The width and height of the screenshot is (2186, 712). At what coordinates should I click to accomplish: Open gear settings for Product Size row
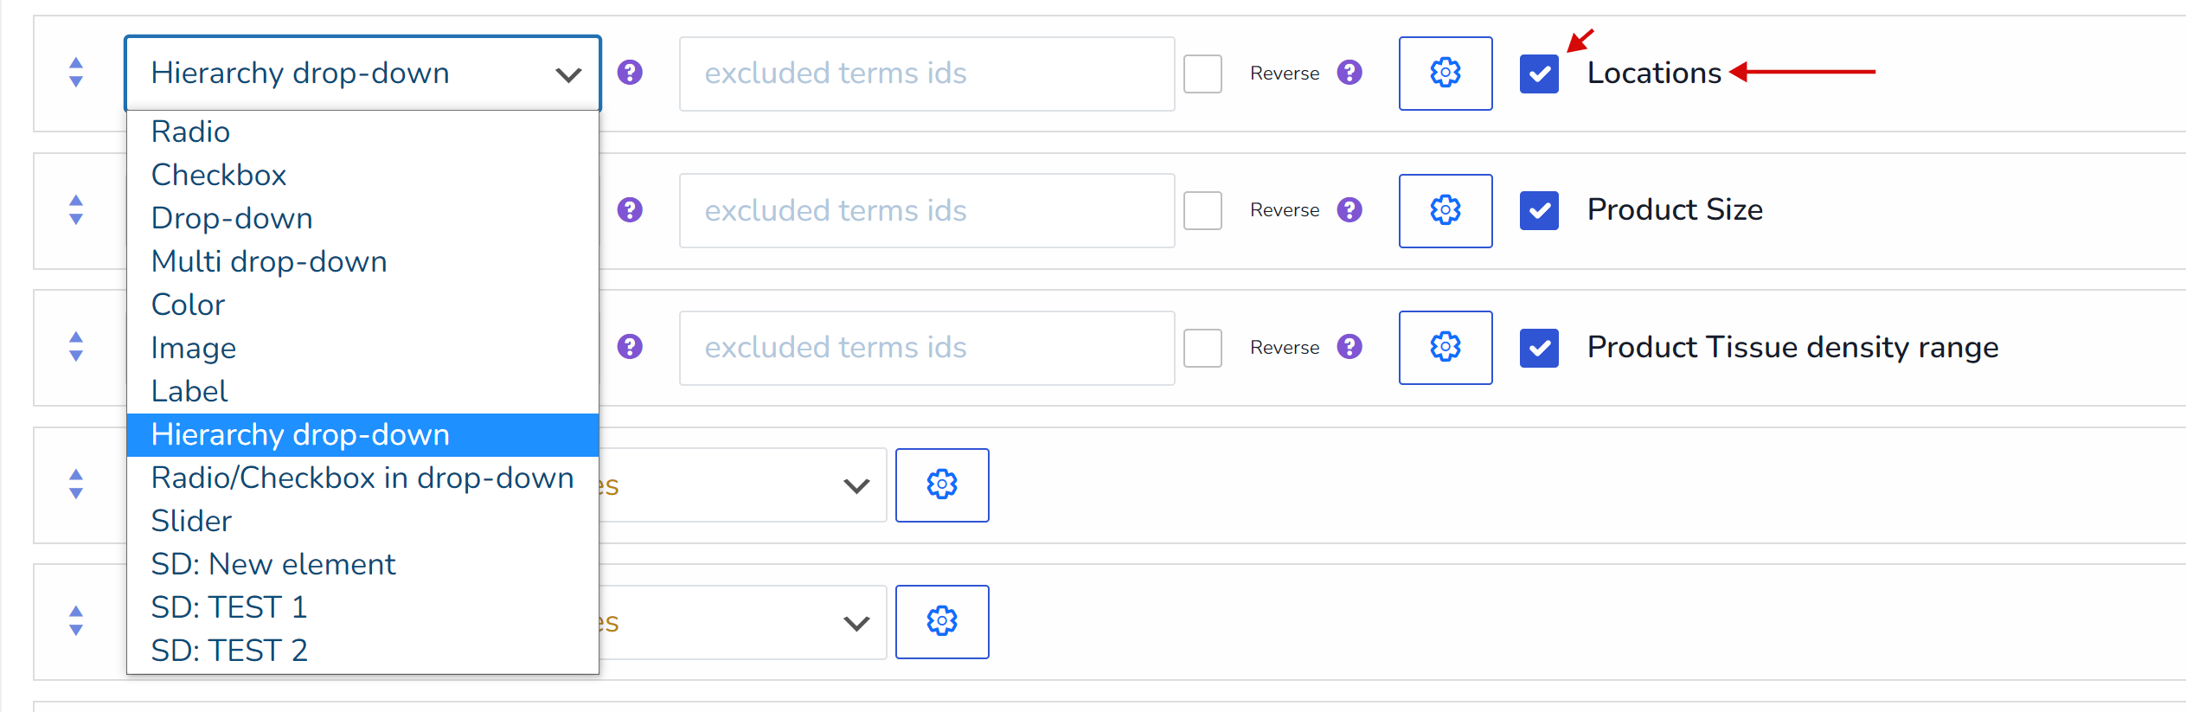[1445, 210]
